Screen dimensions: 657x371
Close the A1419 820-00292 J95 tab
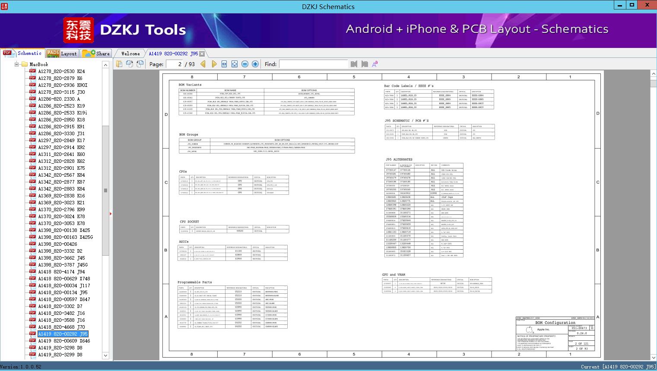(x=202, y=54)
